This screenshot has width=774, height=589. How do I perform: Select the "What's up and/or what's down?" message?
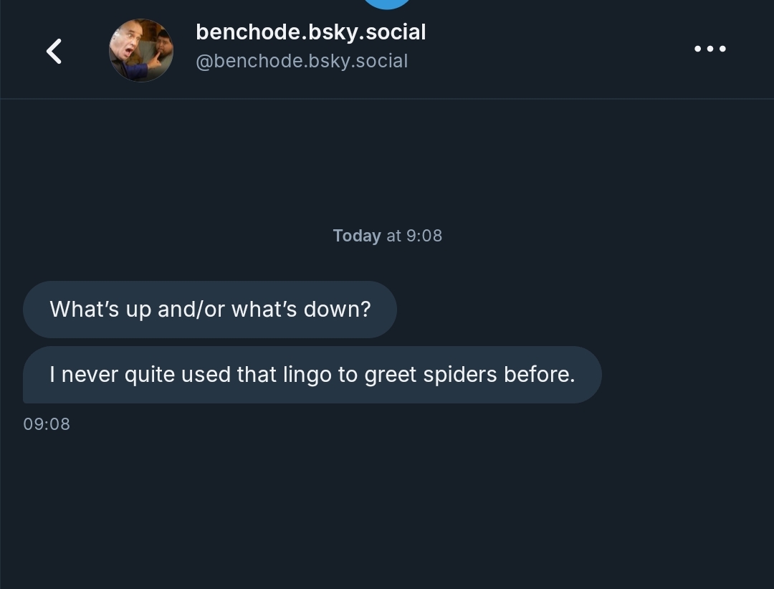tap(210, 310)
